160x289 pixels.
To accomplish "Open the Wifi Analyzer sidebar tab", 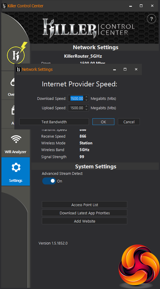I will click(x=16, y=143).
